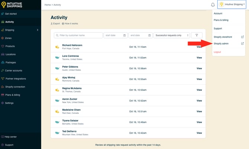Click the Help center book icon
This screenshot has width=249, height=149.
click(x=3, y=137)
